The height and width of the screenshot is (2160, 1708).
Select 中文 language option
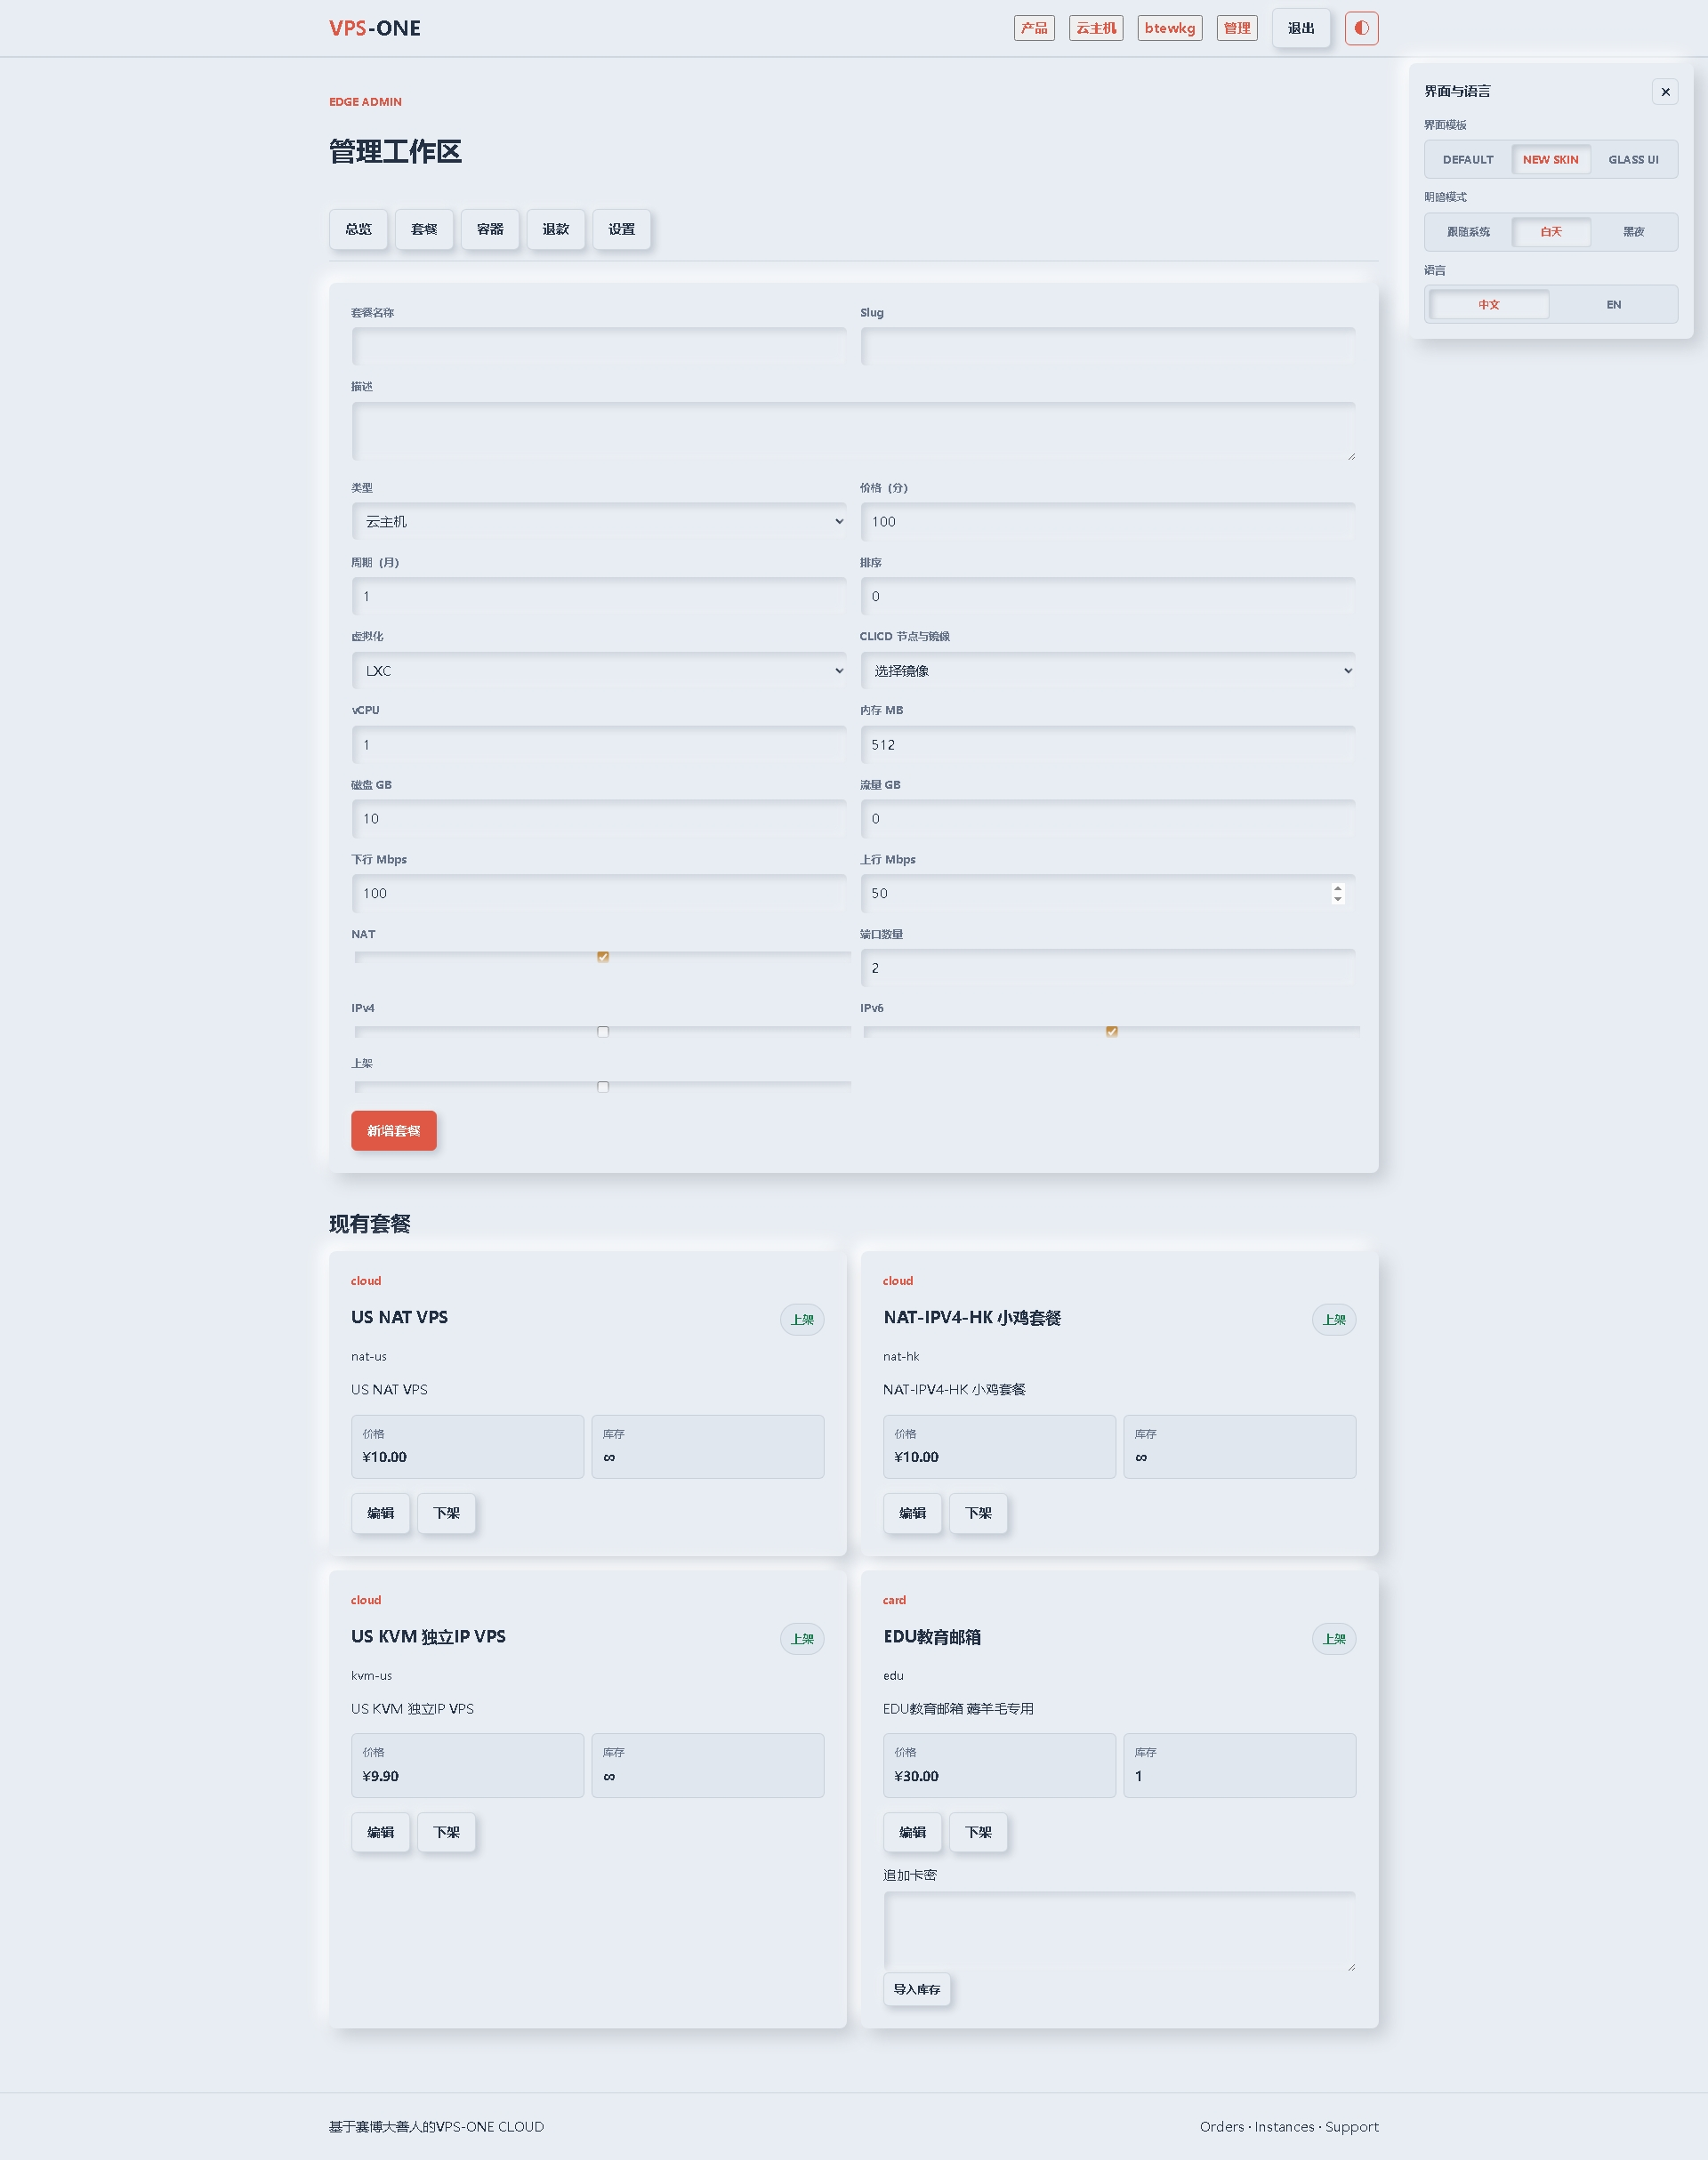tap(1489, 305)
